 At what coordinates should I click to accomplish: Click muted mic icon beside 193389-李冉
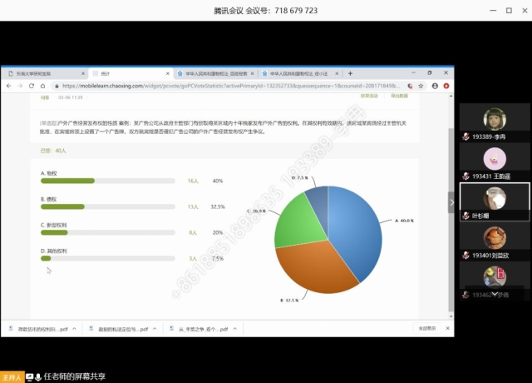point(466,137)
